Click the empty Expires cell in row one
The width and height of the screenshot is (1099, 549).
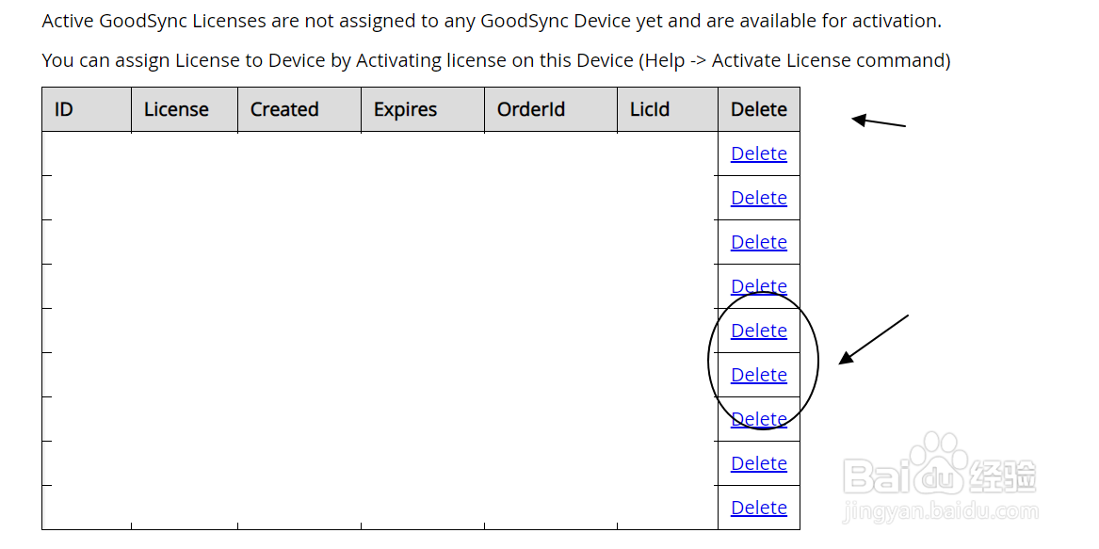pos(422,153)
